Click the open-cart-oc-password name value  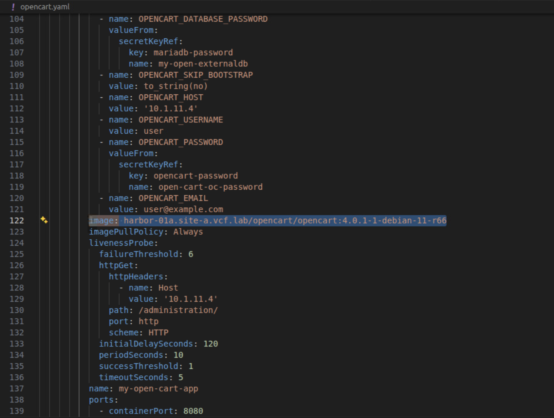[x=211, y=187]
